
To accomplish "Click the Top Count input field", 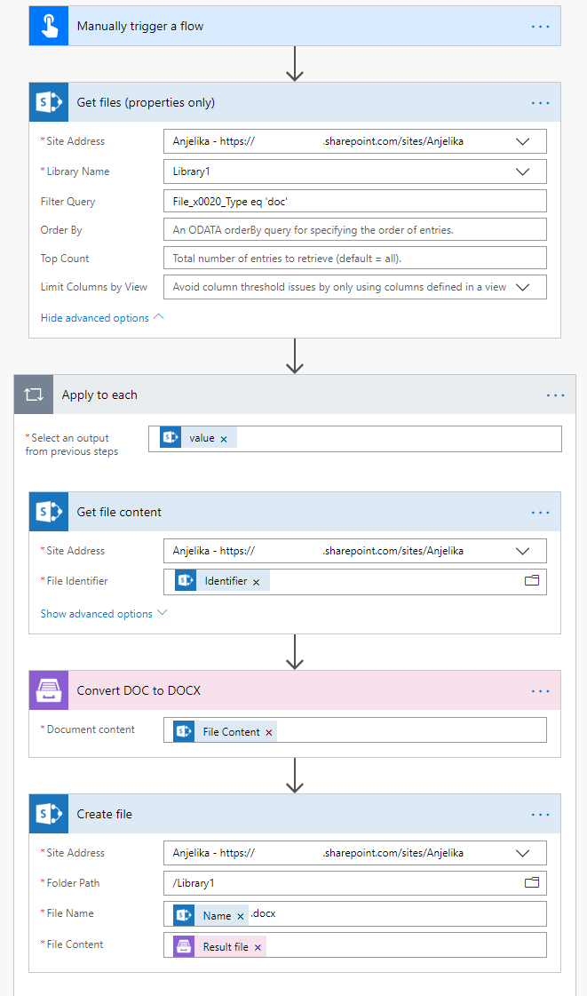I will (x=354, y=259).
